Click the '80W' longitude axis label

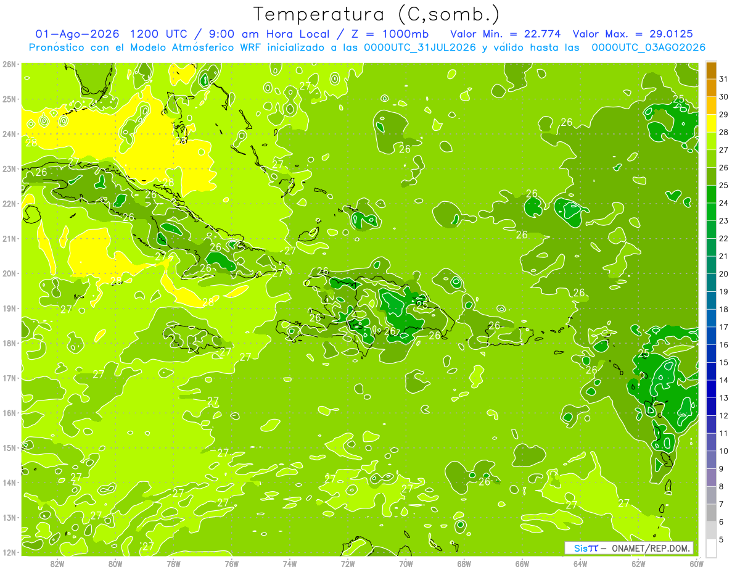point(115,563)
